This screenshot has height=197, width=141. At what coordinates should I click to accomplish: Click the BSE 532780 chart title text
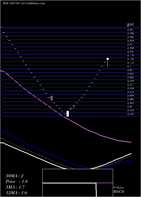(11, 3)
